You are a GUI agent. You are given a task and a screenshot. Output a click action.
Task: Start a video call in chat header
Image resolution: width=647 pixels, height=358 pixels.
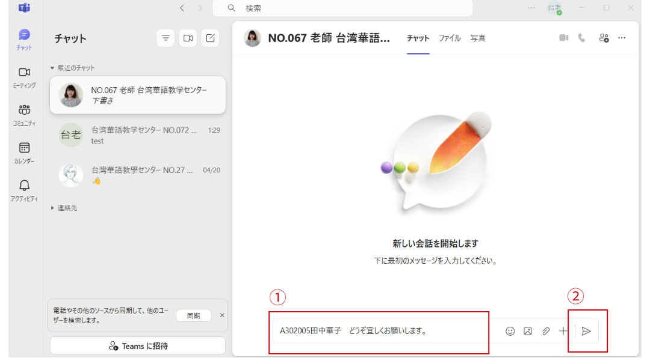pos(563,38)
